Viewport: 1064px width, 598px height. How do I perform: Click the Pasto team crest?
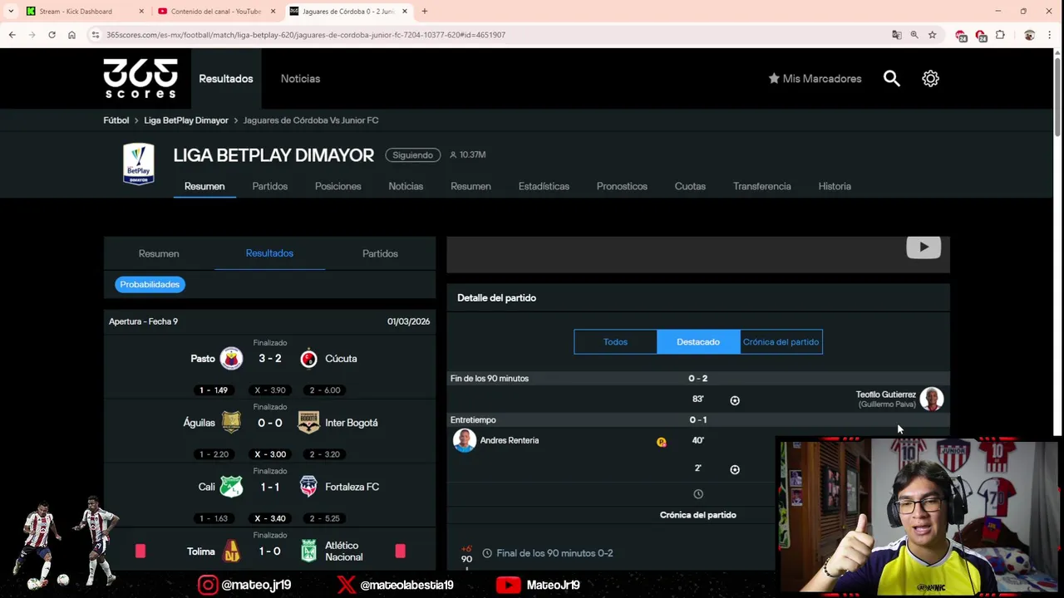click(231, 358)
